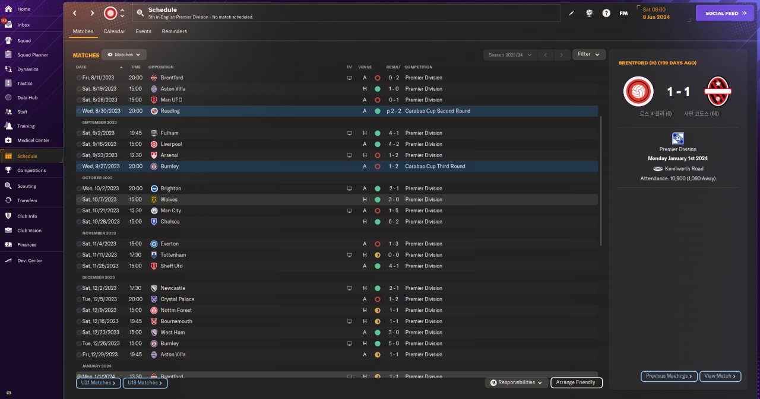Click the matches list scrollbar
This screenshot has height=399, width=760.
tap(601, 181)
